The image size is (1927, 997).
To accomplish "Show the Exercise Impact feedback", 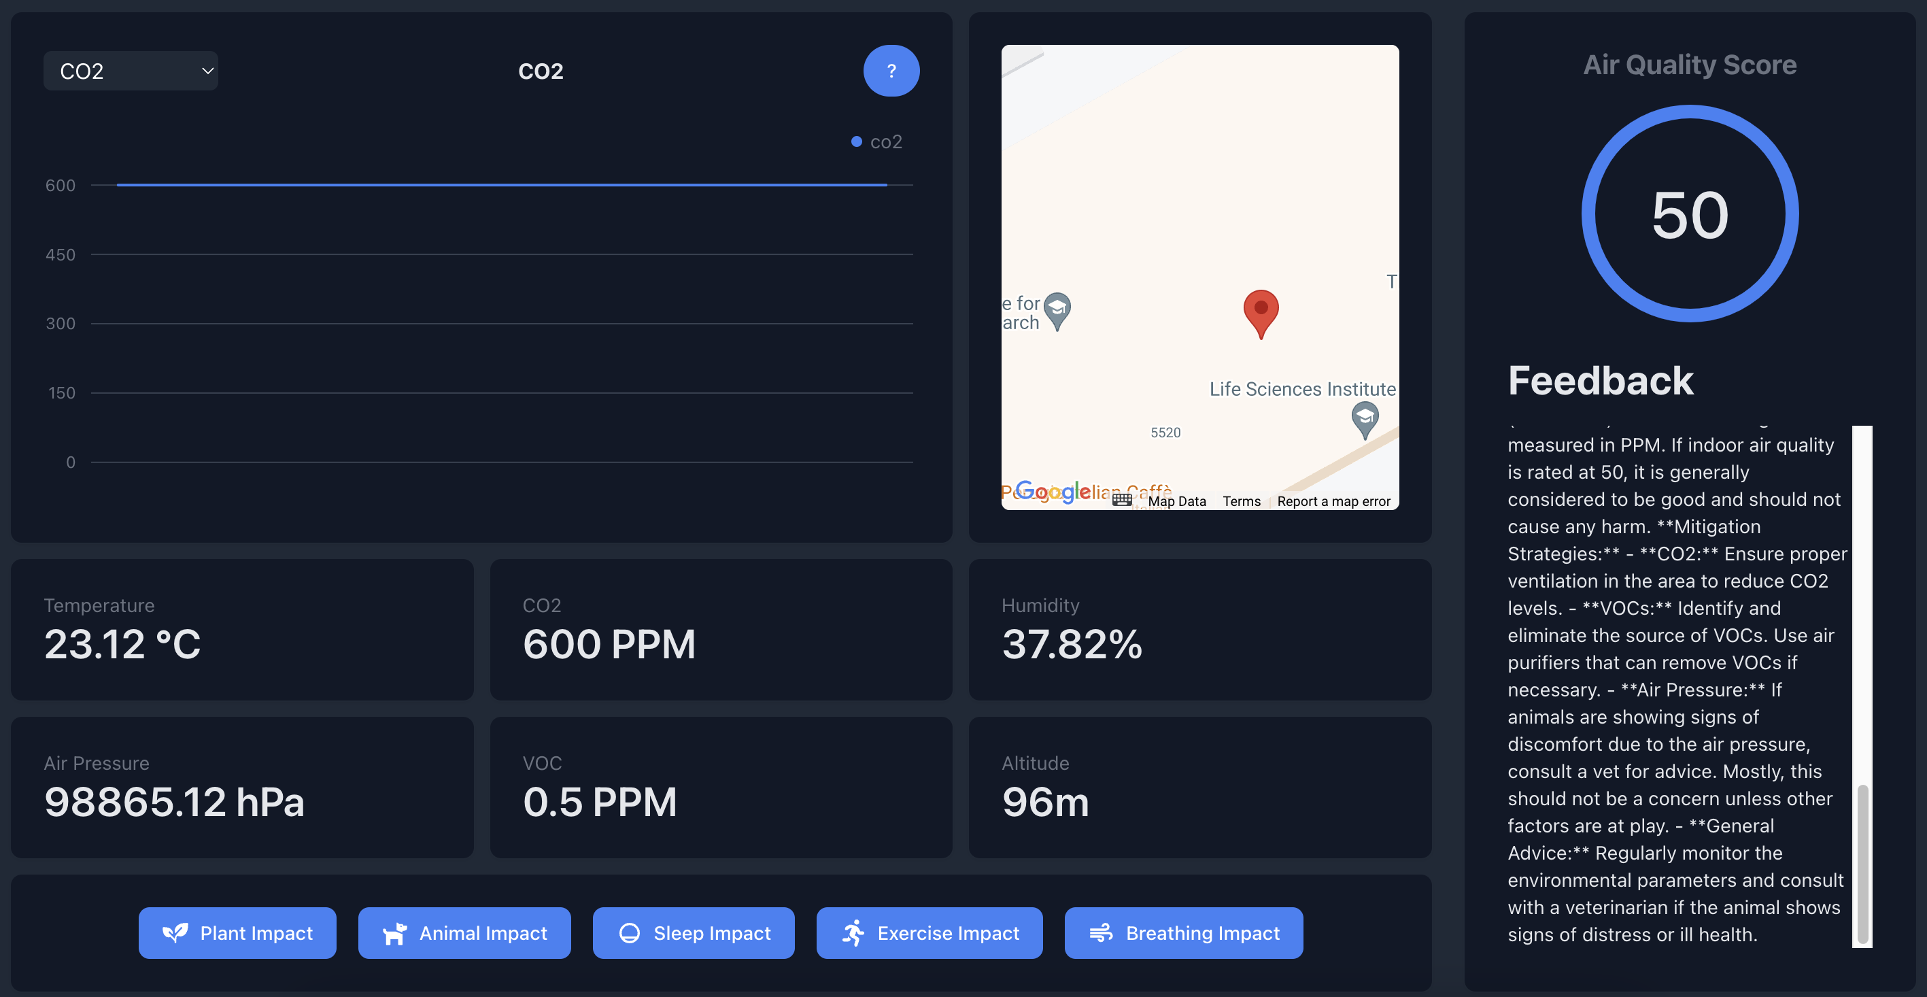I will (x=929, y=932).
